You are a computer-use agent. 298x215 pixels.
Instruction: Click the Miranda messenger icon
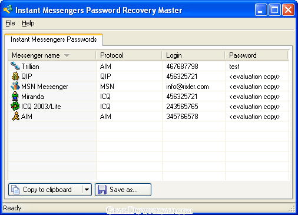tap(15, 96)
